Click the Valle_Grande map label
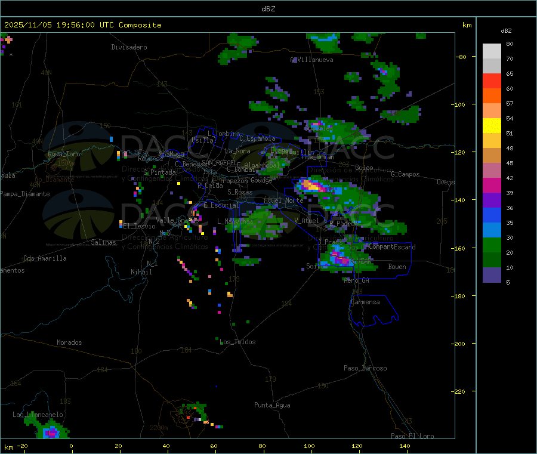The width and height of the screenshot is (537, 454). click(x=177, y=220)
